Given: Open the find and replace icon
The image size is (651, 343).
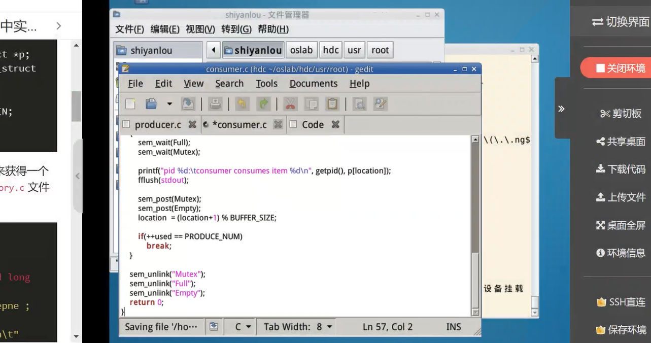Looking at the screenshot, I should click(380, 104).
